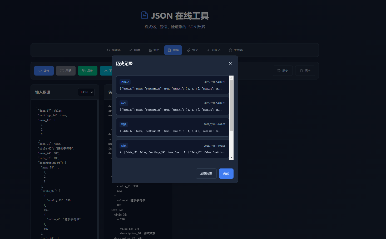Click the trash icon on 清空 button
The image size is (386, 239).
301,71
